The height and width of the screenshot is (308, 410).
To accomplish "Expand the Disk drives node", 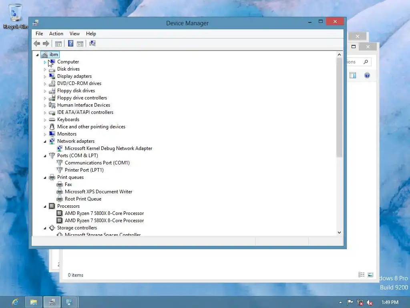I will coord(45,69).
